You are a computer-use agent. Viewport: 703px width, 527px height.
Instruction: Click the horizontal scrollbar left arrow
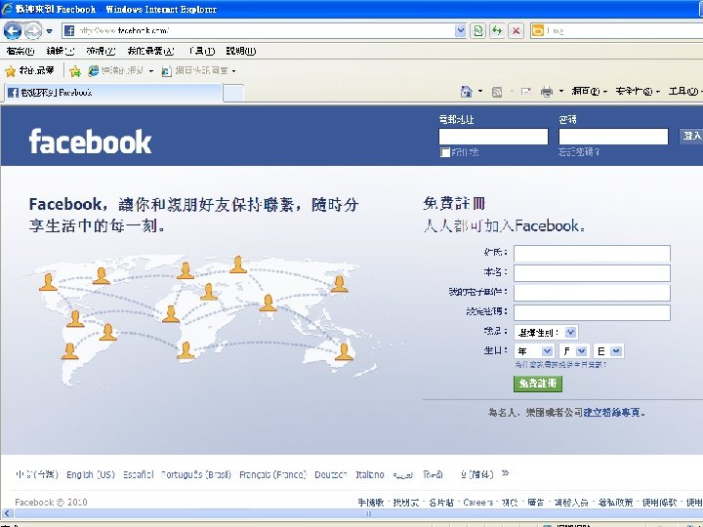click(x=7, y=513)
